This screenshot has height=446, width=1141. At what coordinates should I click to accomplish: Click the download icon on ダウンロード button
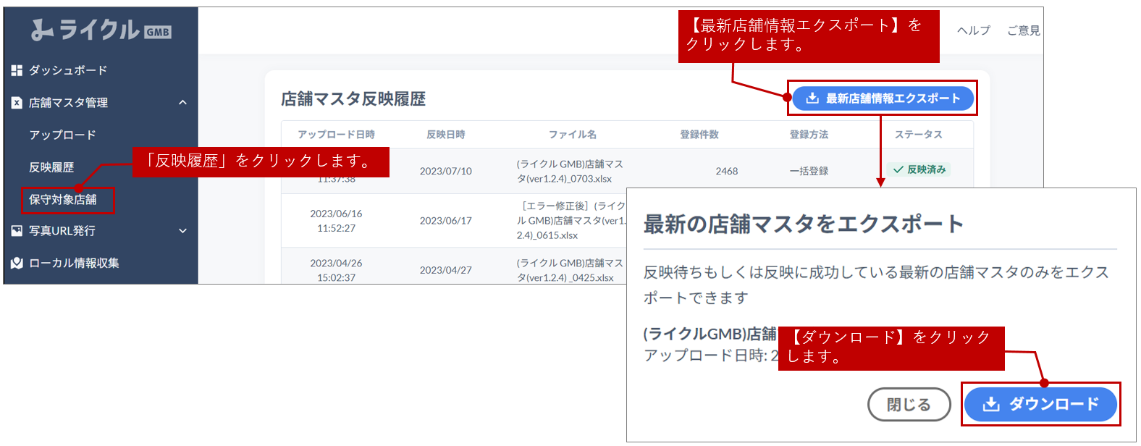pos(991,404)
